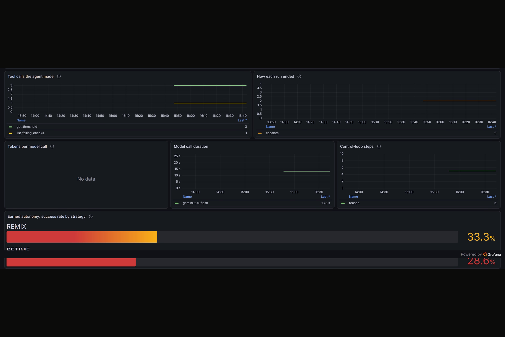The width and height of the screenshot is (505, 337).
Task: Click the yellow list_failing_checks line in chart
Action: (x=210, y=103)
